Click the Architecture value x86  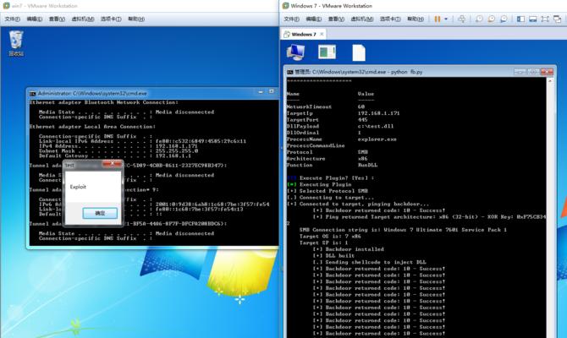pos(363,159)
